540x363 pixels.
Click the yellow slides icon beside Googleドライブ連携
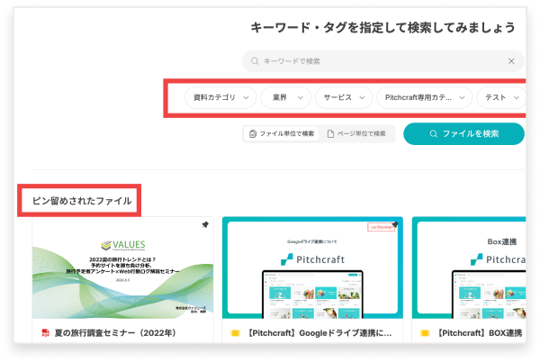(x=235, y=333)
